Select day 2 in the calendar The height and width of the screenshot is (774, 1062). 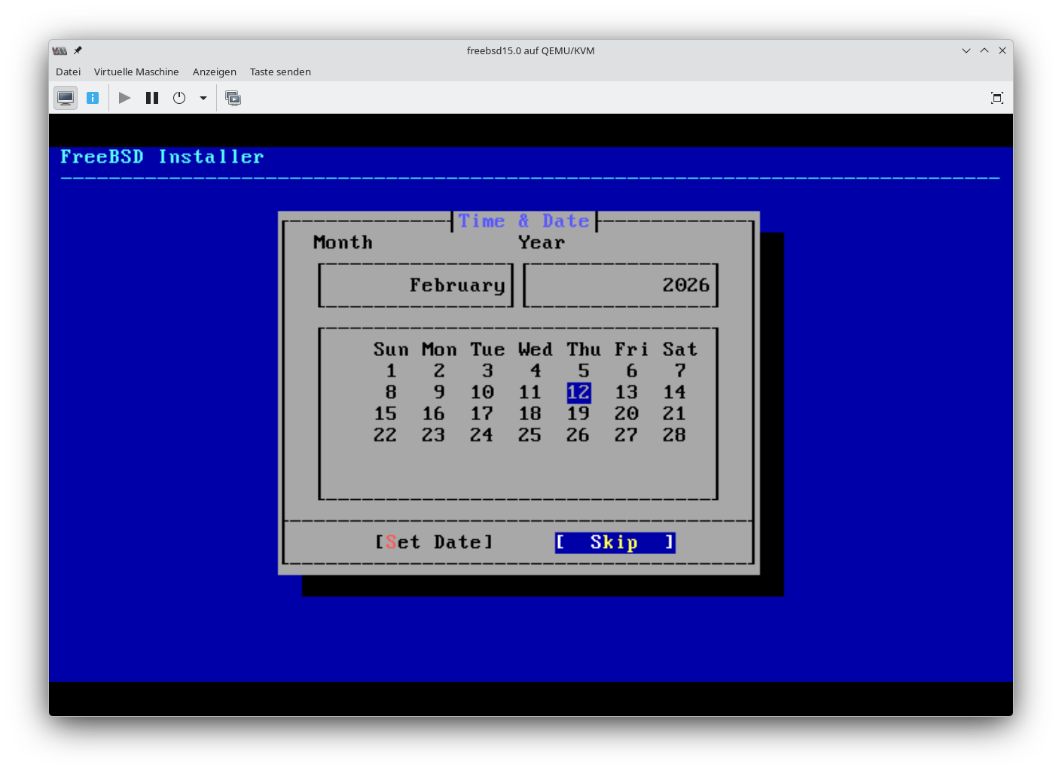pyautogui.click(x=439, y=371)
